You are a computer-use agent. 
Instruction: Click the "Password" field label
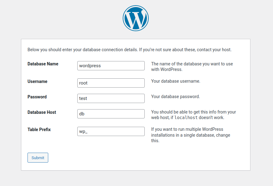[x=37, y=97]
